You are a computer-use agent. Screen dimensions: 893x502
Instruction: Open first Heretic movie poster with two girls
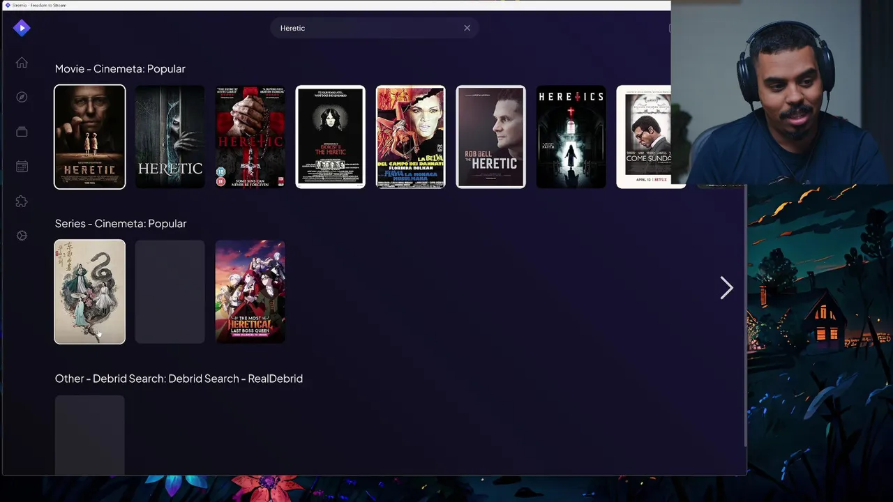click(90, 137)
